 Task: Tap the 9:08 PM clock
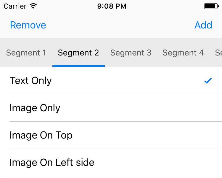[x=112, y=6]
